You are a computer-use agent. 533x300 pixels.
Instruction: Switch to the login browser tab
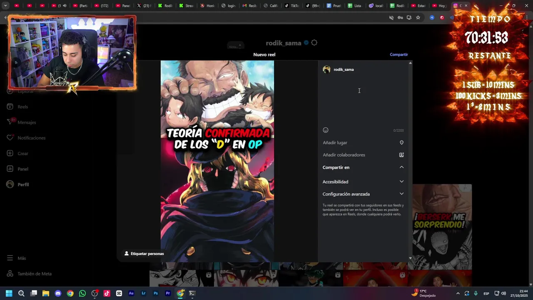pos(229,6)
